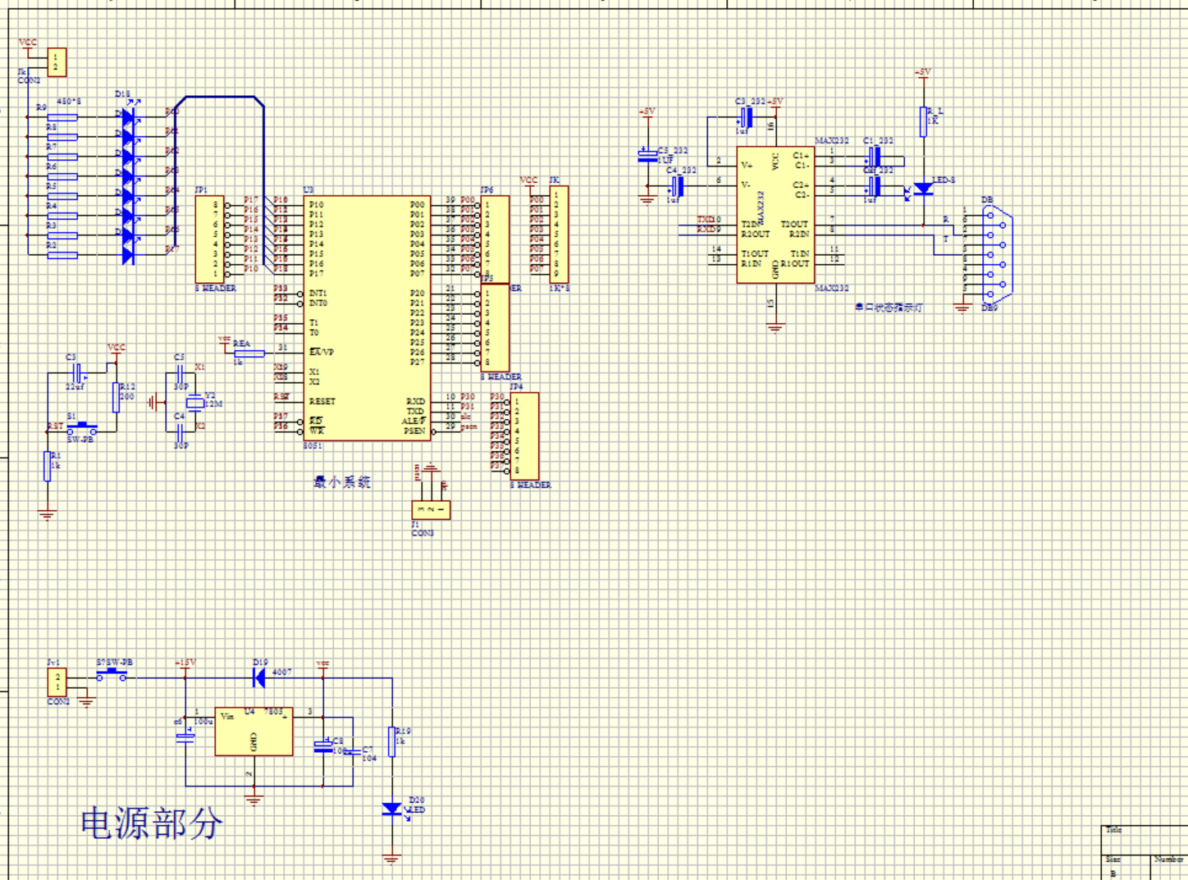Select the R19 1k resistor
Viewport: 1188px width, 880px height.
tap(392, 742)
